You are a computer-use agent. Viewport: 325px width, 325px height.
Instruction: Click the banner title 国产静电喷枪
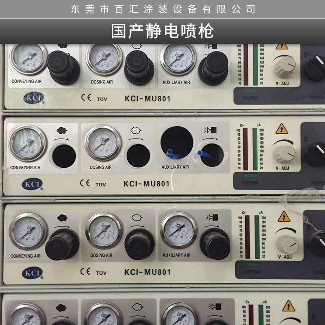162,31
